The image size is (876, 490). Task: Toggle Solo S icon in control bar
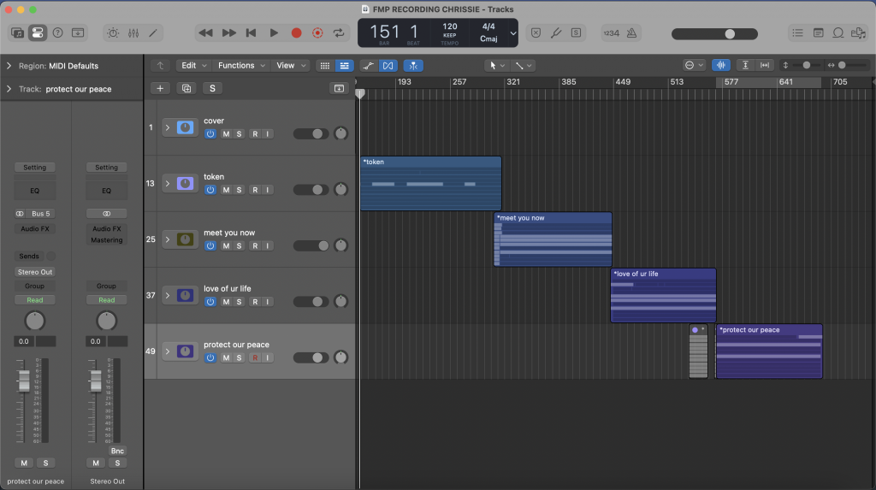point(576,33)
